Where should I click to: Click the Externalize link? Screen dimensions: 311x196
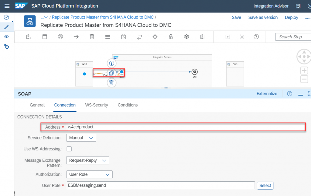click(x=267, y=94)
